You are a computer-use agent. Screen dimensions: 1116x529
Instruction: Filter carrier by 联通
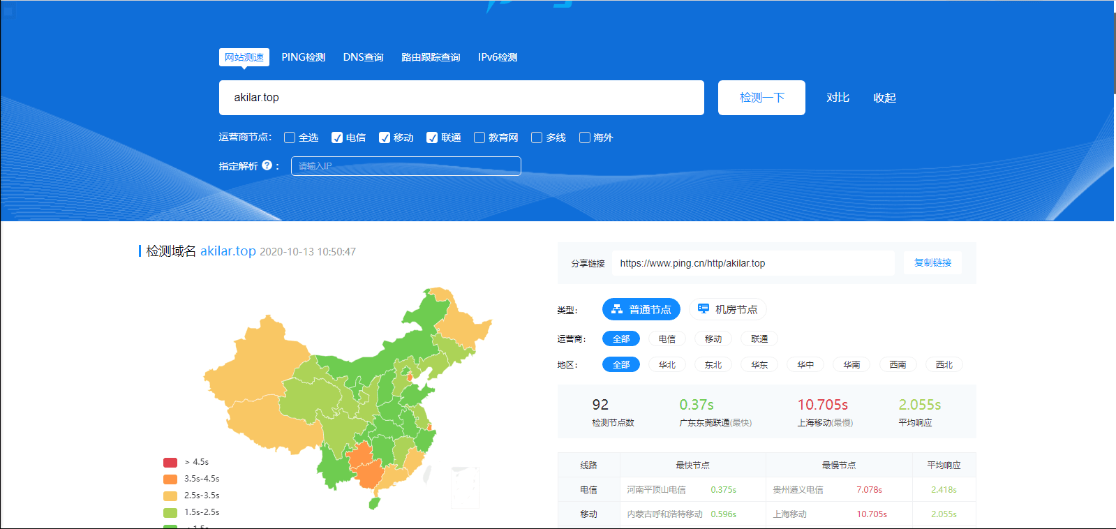(759, 338)
